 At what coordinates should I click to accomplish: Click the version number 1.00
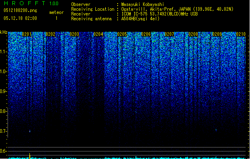tap(54, 4)
